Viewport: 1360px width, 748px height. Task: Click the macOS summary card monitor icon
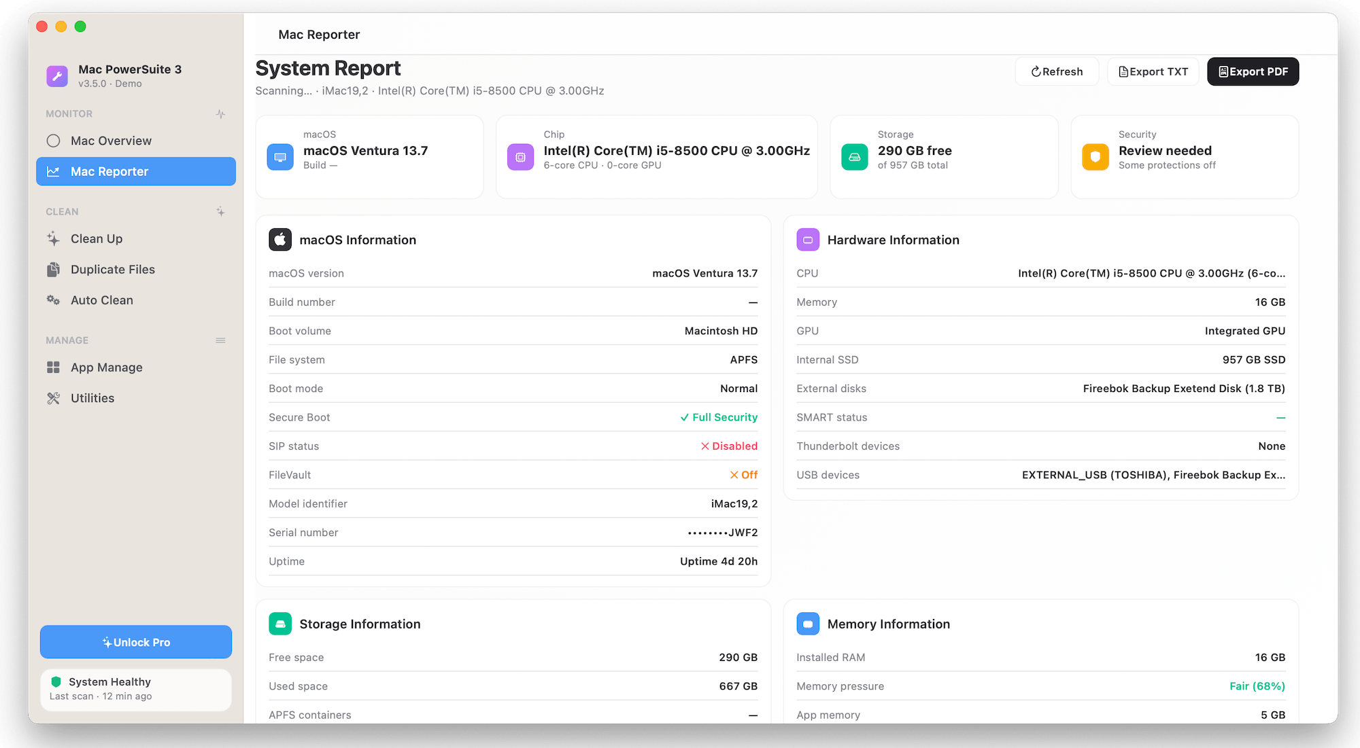click(280, 157)
